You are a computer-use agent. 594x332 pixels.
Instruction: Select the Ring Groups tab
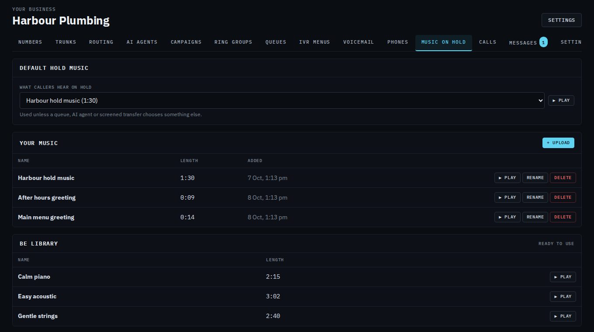click(x=233, y=42)
